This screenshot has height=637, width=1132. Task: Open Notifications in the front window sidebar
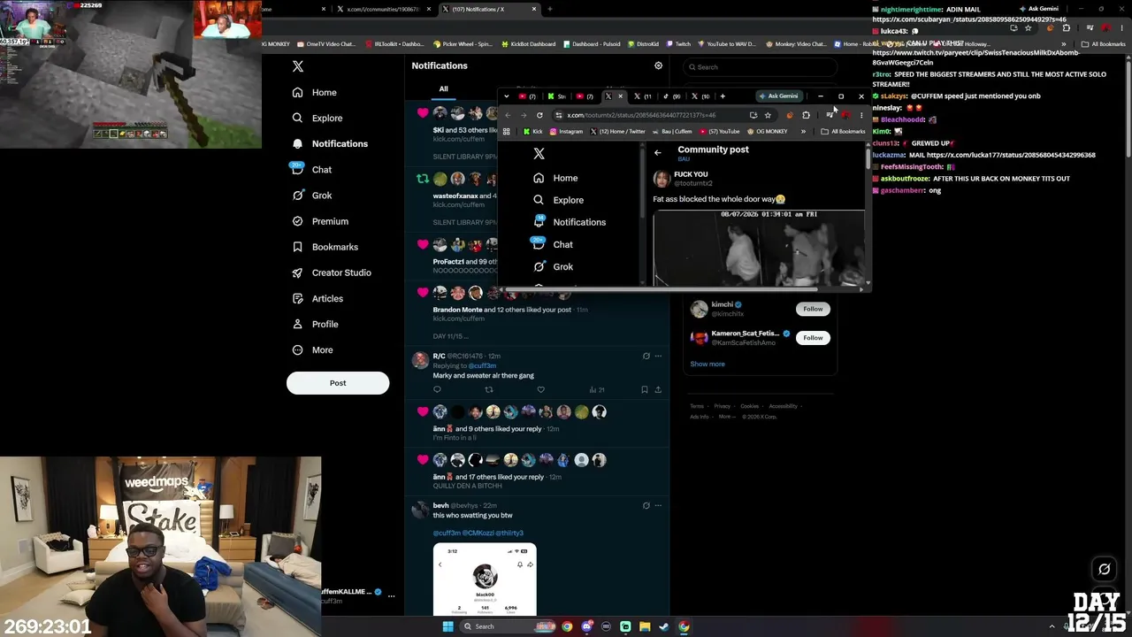coord(570,222)
